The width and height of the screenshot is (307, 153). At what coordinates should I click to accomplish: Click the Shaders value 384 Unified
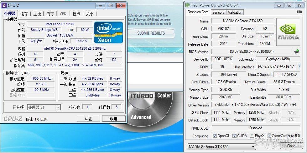coord(228,74)
